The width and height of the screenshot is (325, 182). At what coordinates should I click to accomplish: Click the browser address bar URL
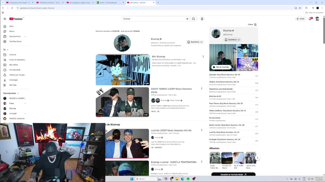[x=37, y=8]
